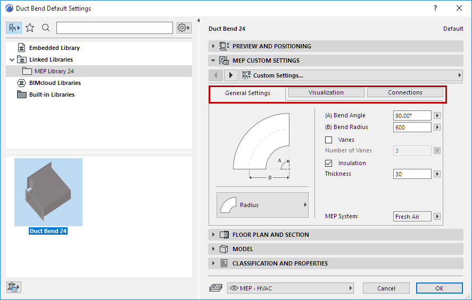Go to the next custom settings page
Image resolution: width=472 pixels, height=300 pixels.
click(x=231, y=75)
